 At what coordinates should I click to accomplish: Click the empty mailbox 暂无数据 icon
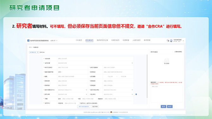[166, 60]
